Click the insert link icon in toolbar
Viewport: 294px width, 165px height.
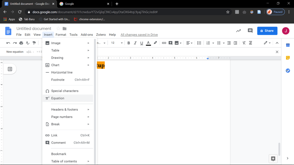(164, 43)
